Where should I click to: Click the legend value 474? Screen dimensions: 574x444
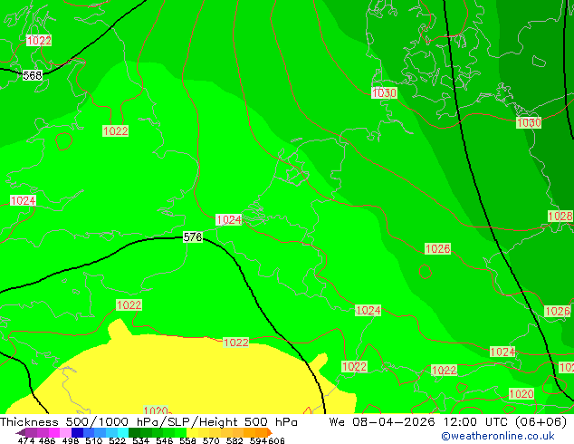pyautogui.click(x=26, y=440)
